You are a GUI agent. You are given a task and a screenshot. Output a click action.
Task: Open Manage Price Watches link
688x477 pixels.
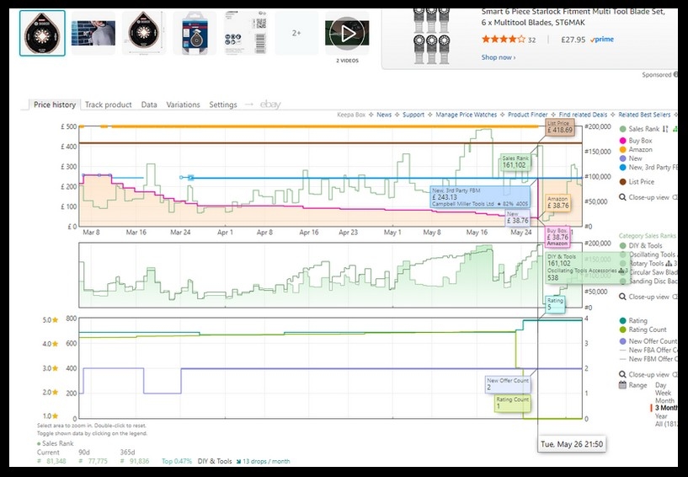[466, 115]
